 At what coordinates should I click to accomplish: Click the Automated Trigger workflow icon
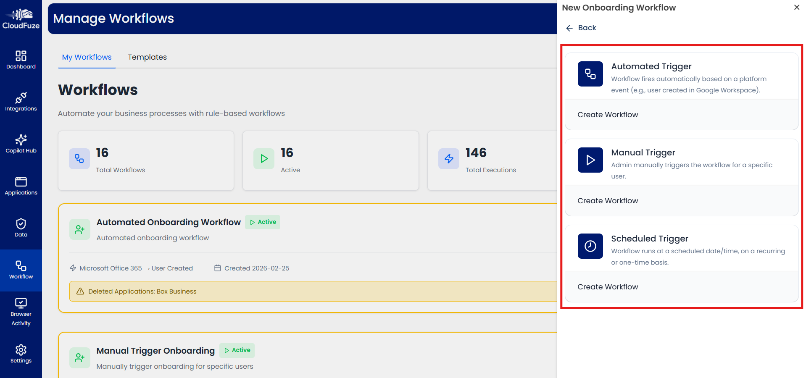[x=590, y=74]
